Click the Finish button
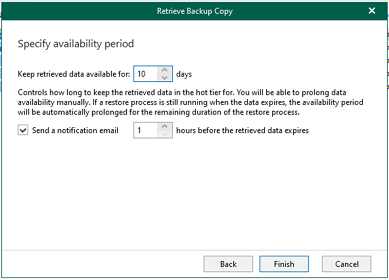Viewport: 389px width, 280px height. tap(284, 264)
